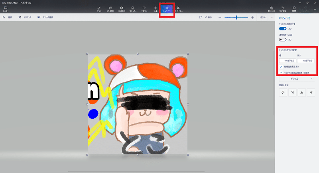Click the bottom-center canvas resize handle
319x173 pixels.
click(x=138, y=155)
